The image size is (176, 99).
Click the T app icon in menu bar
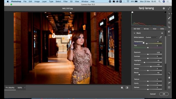point(121,1)
